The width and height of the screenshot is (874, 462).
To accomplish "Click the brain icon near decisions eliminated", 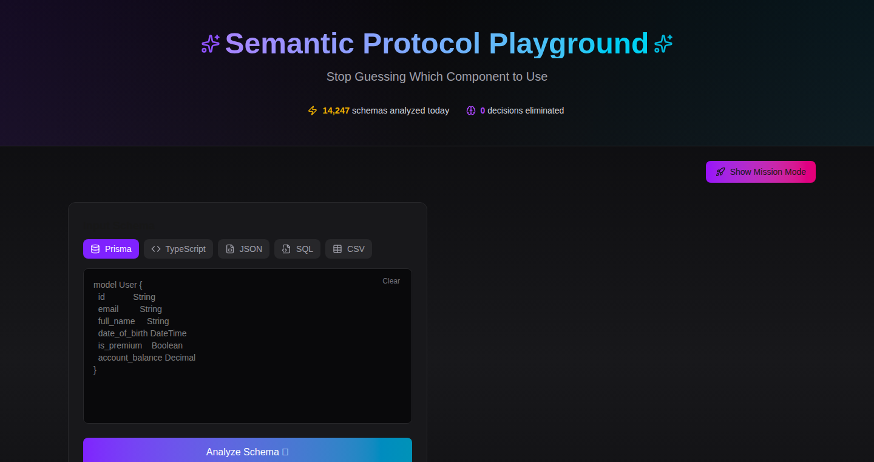I will tap(470, 110).
